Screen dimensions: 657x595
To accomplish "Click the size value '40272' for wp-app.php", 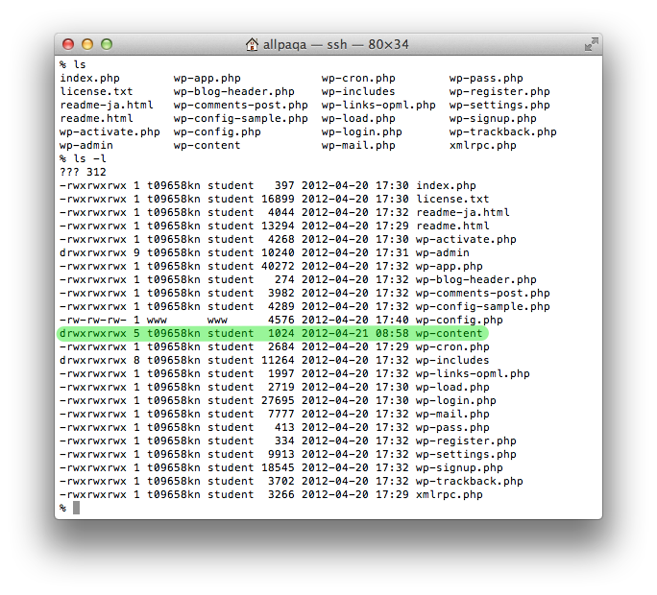I will [x=278, y=266].
